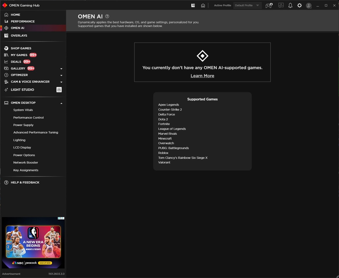Open Power Options
Image resolution: width=339 pixels, height=278 pixels.
click(x=24, y=155)
